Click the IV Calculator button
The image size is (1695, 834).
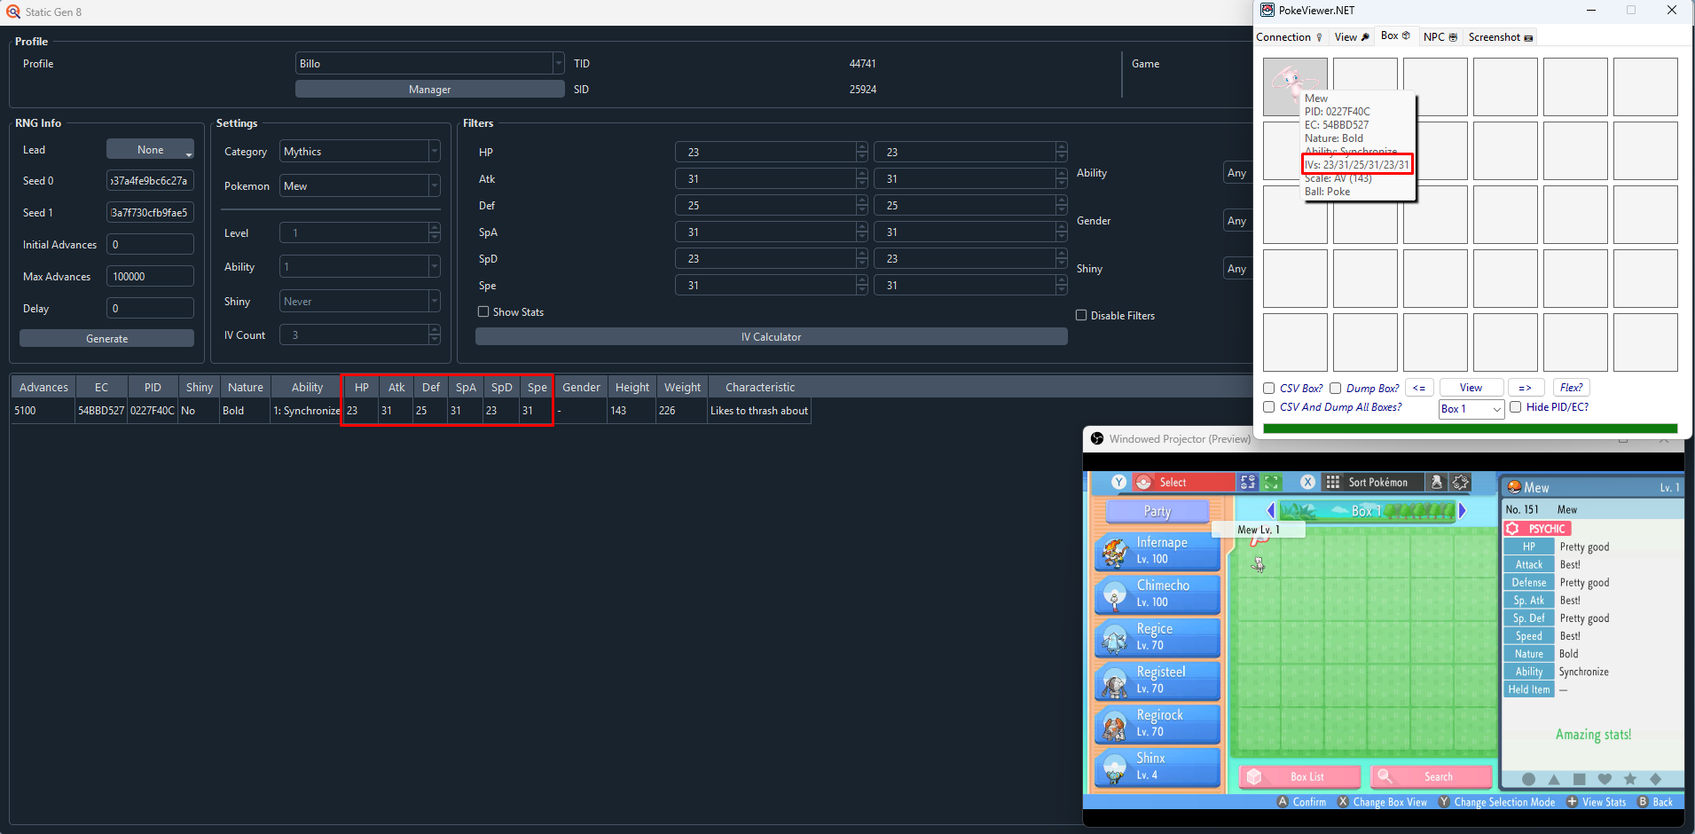tap(771, 337)
